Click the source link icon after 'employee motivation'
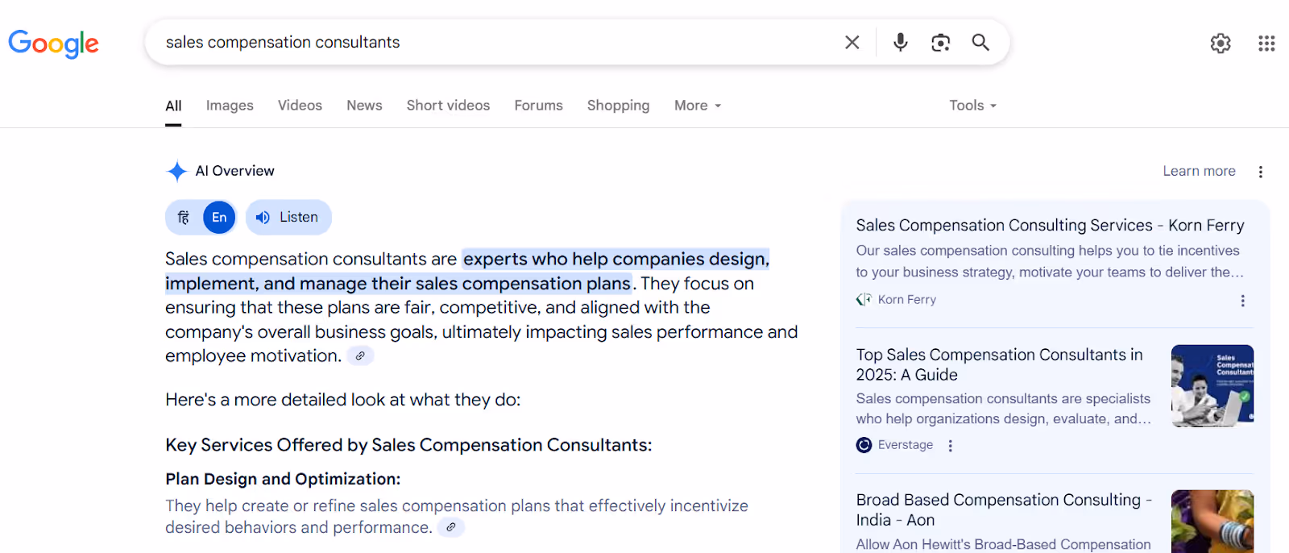This screenshot has width=1289, height=553. [360, 355]
